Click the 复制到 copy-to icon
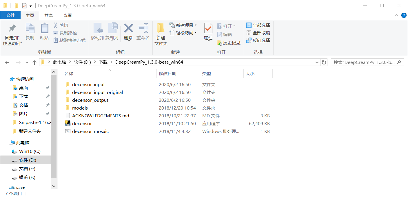The image size is (408, 198). click(112, 28)
